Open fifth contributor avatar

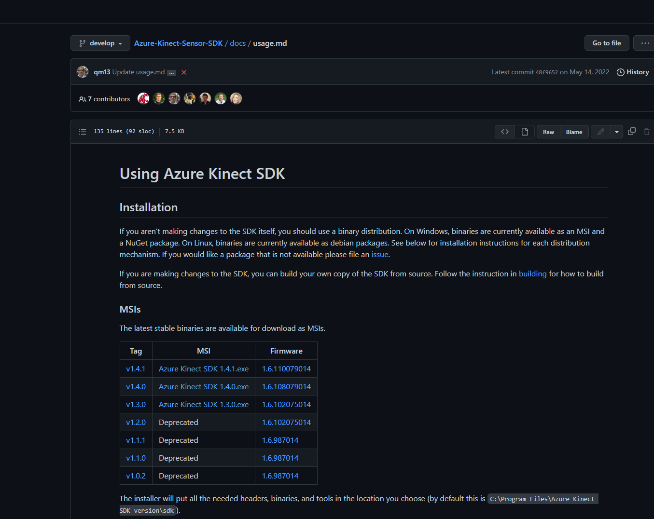(205, 98)
